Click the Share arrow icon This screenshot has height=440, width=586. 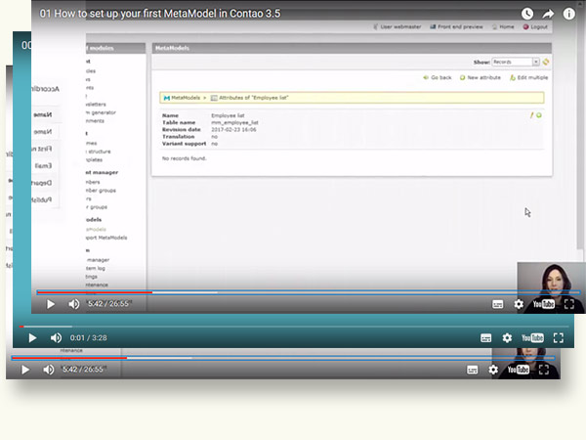click(x=548, y=14)
